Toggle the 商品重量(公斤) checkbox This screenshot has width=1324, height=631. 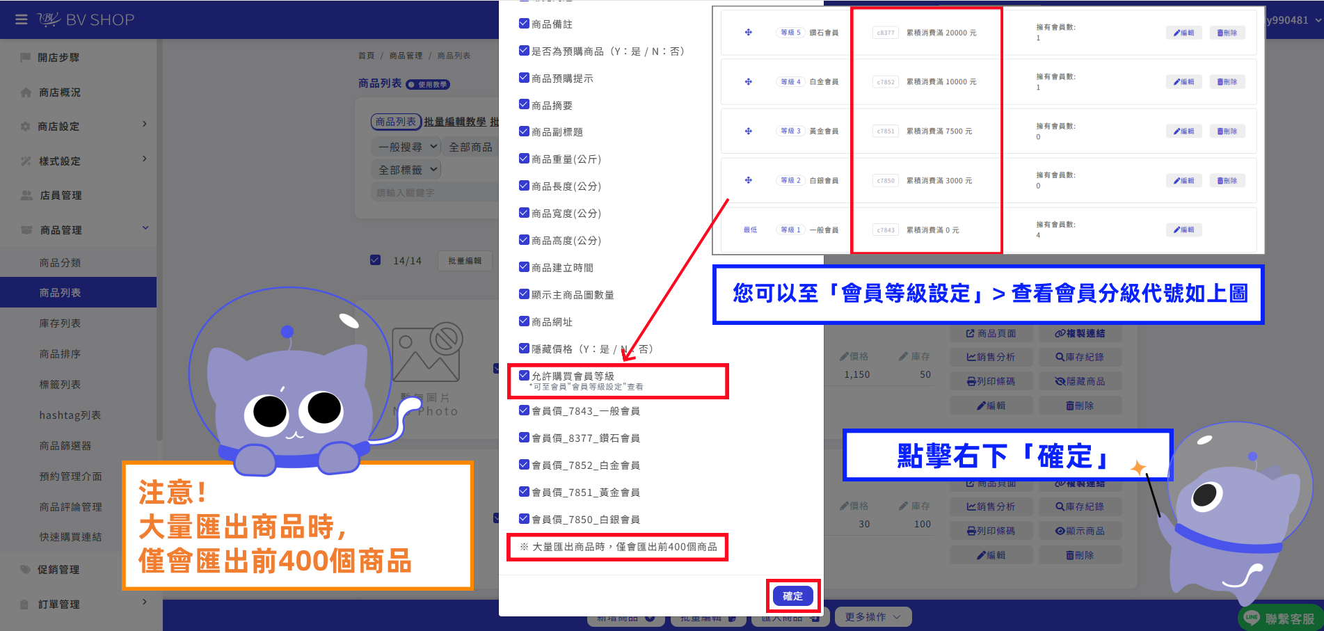click(524, 159)
